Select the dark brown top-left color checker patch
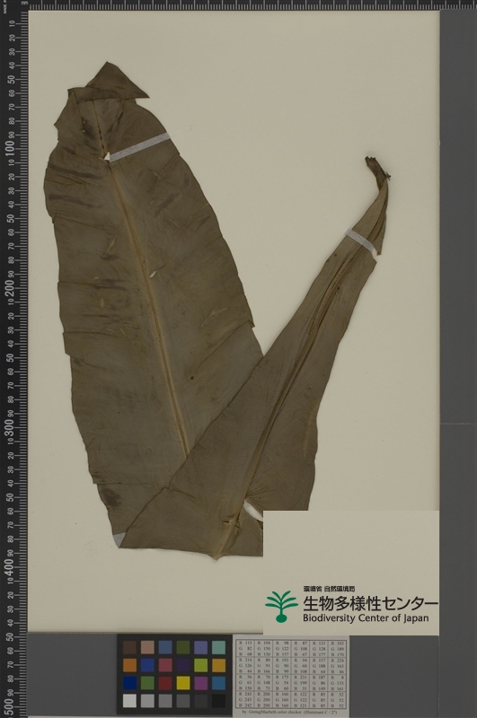The height and width of the screenshot is (718, 477). pyautogui.click(x=129, y=647)
